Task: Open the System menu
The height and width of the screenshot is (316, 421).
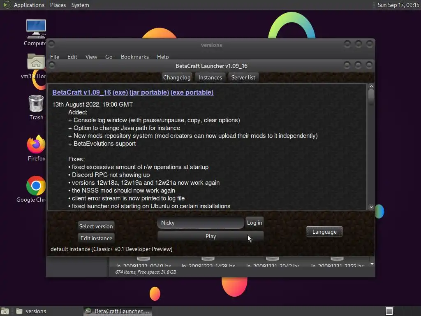Action: pos(80,5)
